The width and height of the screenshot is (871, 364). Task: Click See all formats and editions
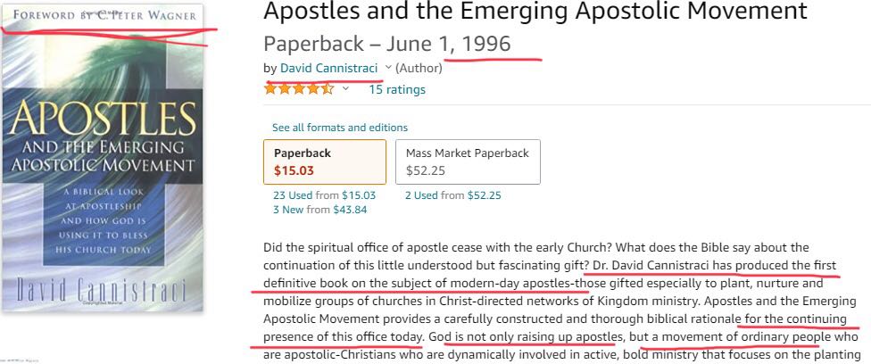[x=340, y=128]
